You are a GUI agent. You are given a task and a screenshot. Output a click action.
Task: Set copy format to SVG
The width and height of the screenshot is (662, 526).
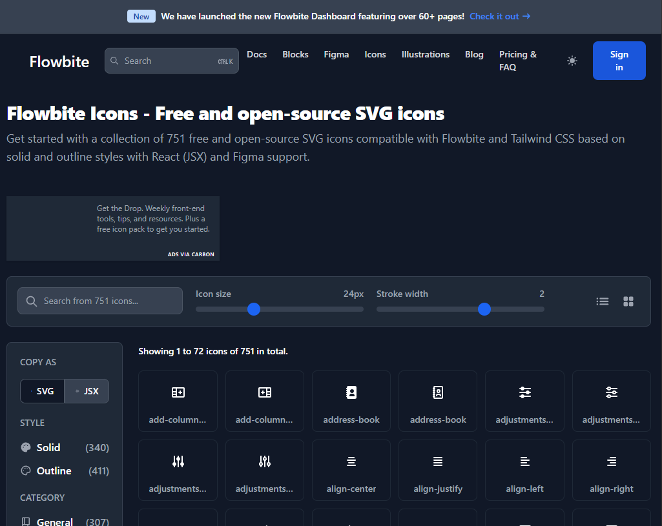(43, 391)
